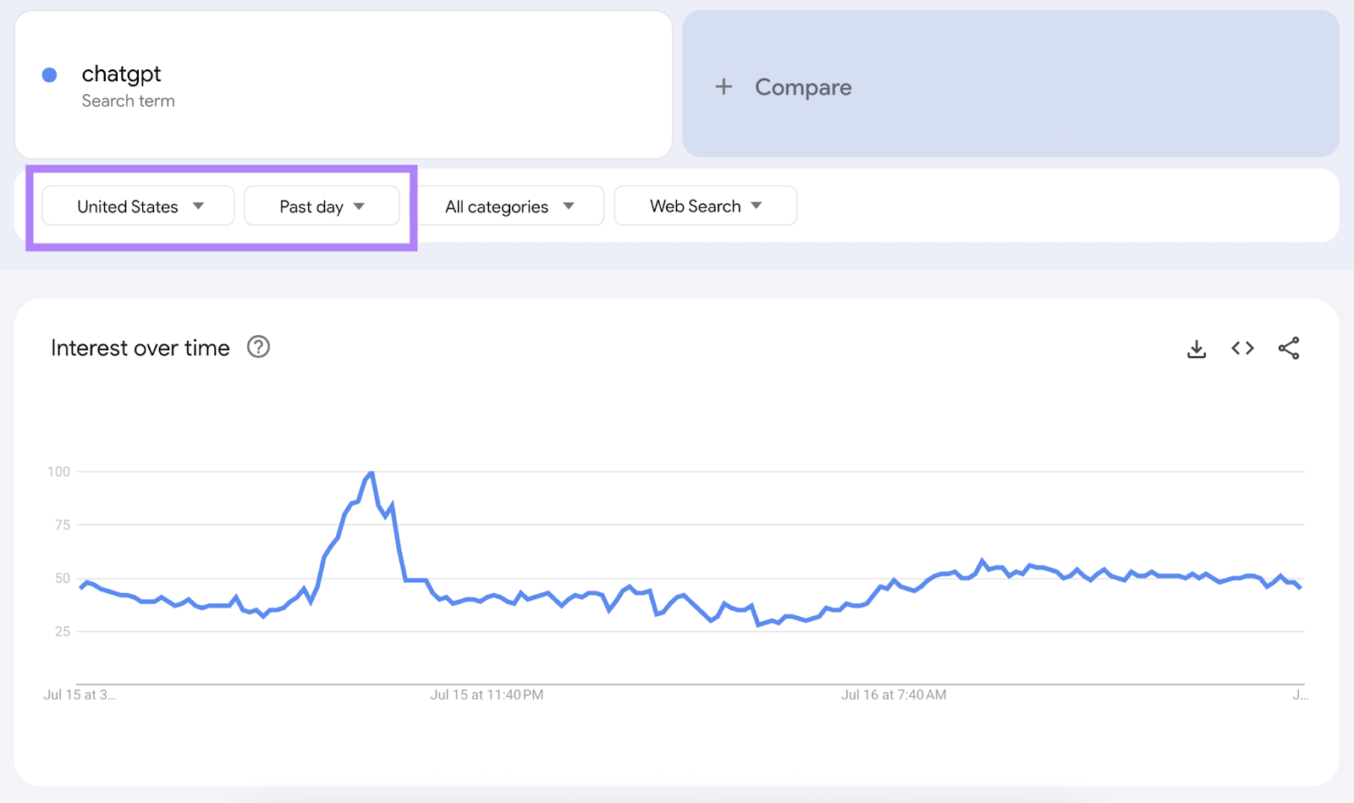Image resolution: width=1354 pixels, height=803 pixels.
Task: Click the download CSV icon
Action: [x=1196, y=349]
